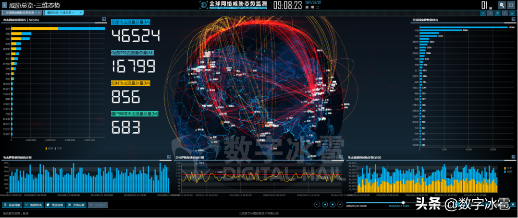Image resolution: width=518 pixels, height=218 pixels.
Task: Expand the 目标国家IP数量排名 panel
Action: pos(513,20)
